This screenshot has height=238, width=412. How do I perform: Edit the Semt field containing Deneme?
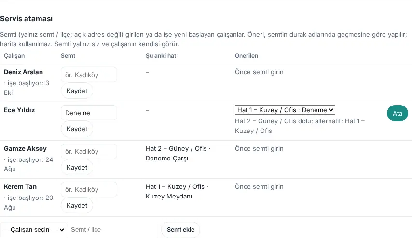click(x=89, y=113)
